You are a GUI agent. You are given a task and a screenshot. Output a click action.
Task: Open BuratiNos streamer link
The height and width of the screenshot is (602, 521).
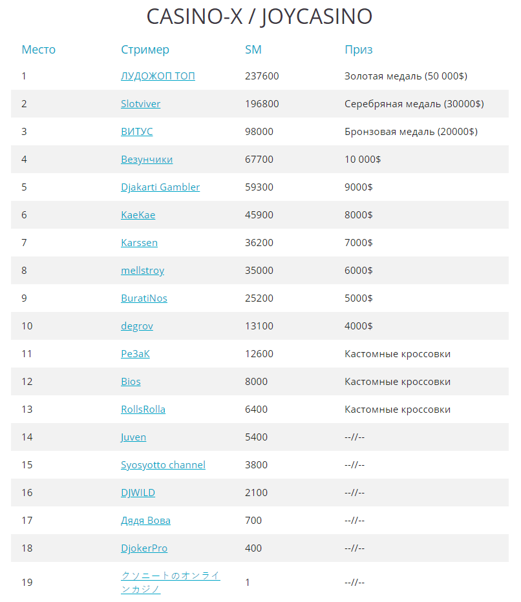click(x=144, y=298)
